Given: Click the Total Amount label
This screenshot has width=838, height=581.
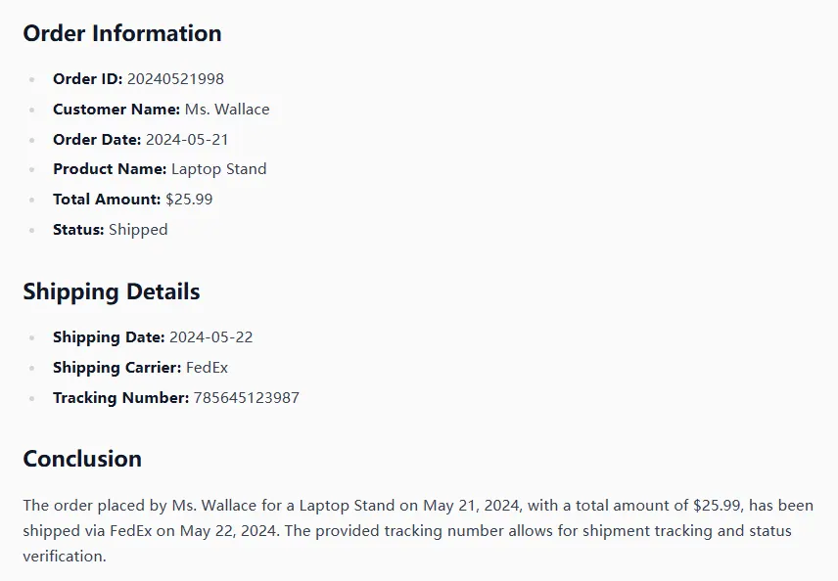Looking at the screenshot, I should point(107,200).
